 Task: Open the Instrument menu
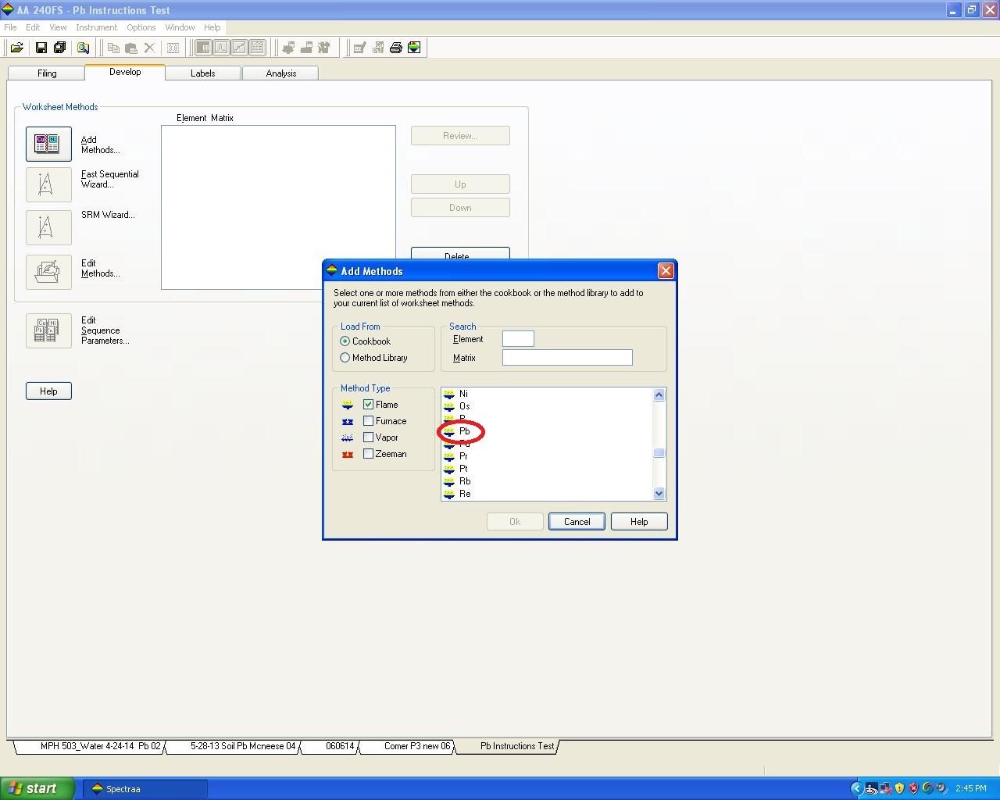pos(96,27)
